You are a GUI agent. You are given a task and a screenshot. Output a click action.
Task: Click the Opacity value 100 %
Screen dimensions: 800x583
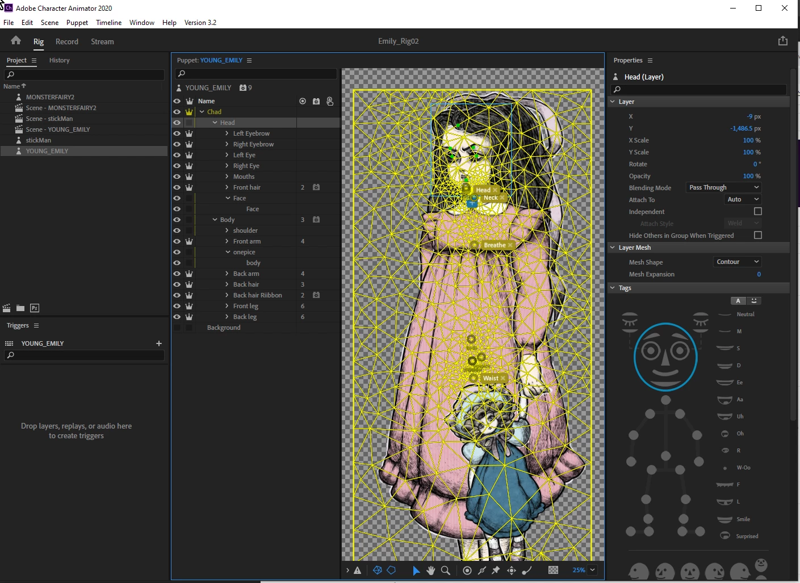(x=752, y=176)
